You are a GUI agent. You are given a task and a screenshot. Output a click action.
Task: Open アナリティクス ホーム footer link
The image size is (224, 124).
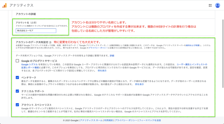[91, 120]
